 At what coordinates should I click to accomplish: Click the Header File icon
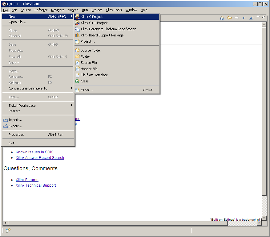[77, 69]
